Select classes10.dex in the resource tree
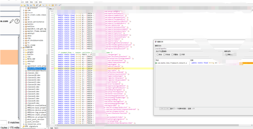 [33, 75]
